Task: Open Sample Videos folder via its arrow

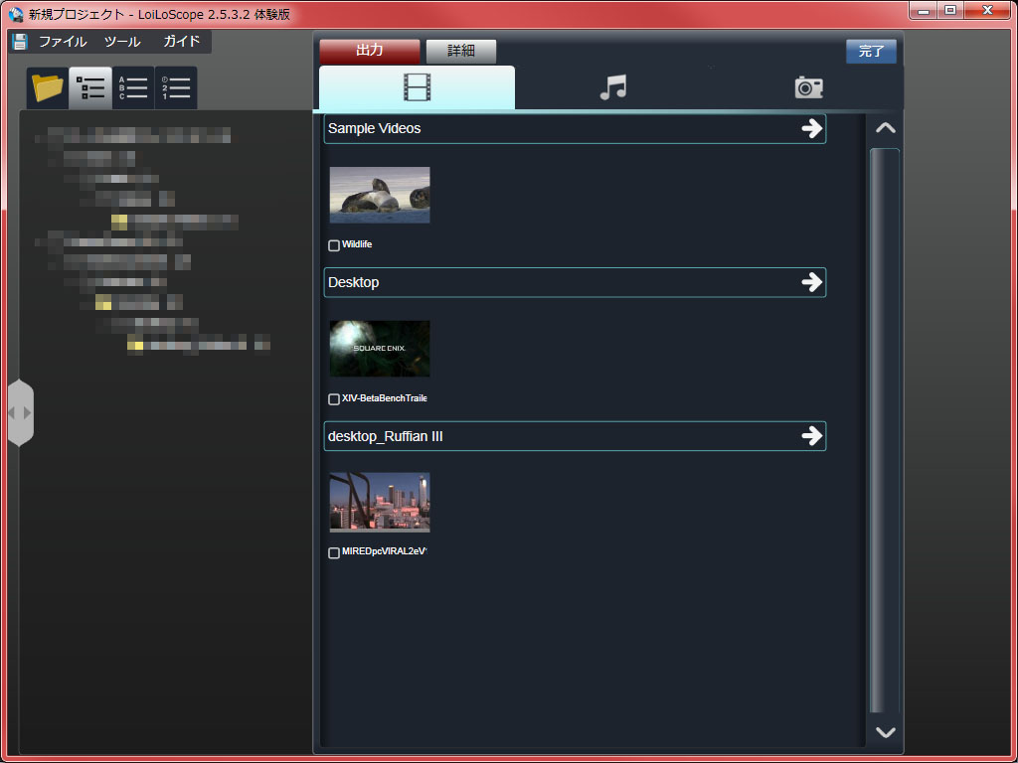Action: (x=811, y=128)
